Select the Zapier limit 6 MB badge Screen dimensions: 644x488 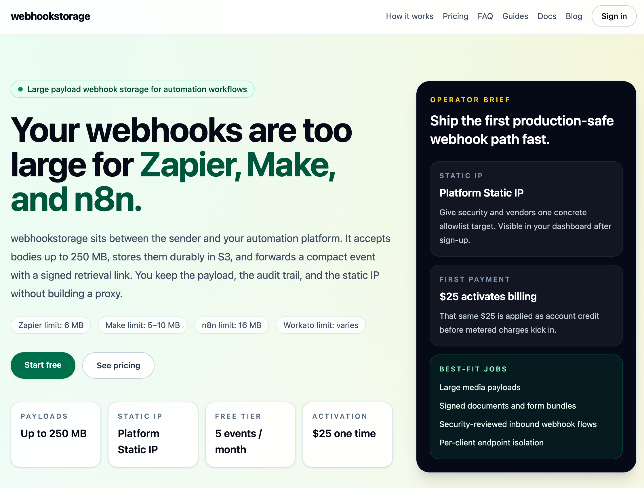click(x=51, y=325)
